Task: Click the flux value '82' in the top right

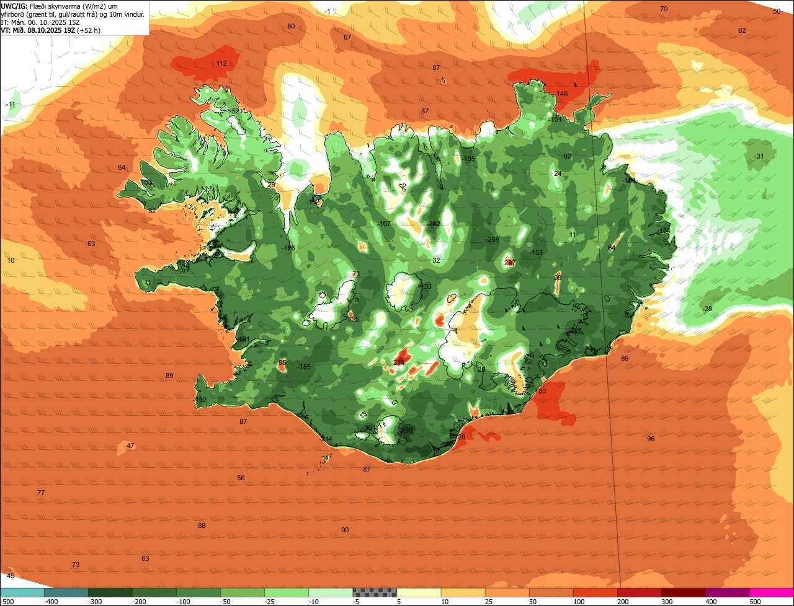Action: (x=742, y=31)
